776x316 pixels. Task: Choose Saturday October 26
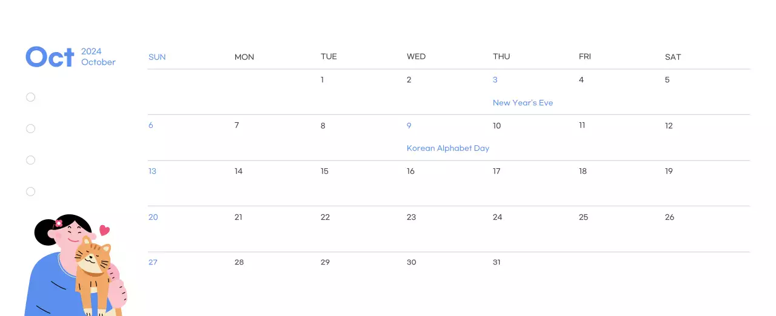669,217
